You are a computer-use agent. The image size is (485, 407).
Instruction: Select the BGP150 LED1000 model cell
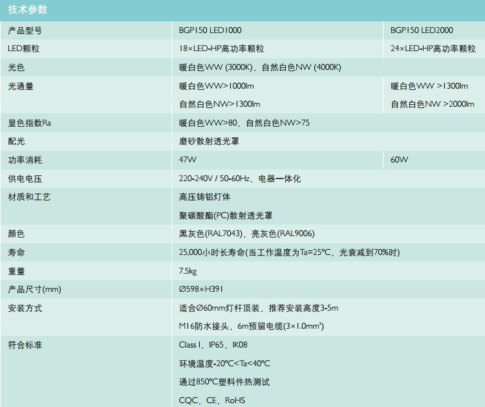[x=210, y=30]
